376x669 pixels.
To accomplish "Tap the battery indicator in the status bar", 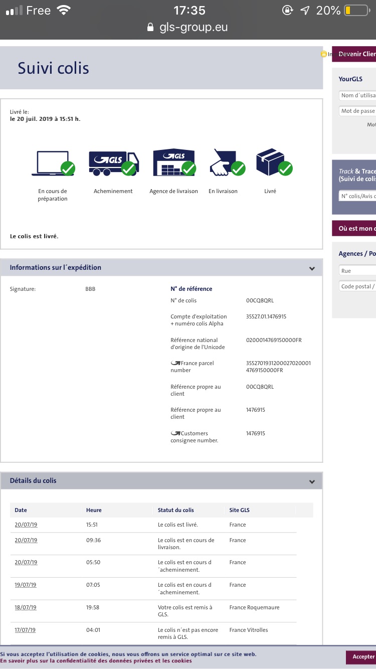I will (356, 10).
